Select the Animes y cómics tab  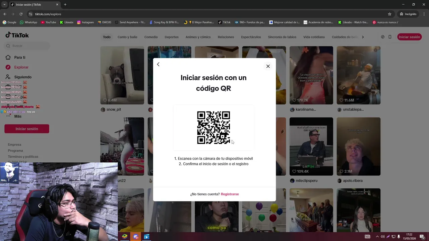[x=198, y=37]
